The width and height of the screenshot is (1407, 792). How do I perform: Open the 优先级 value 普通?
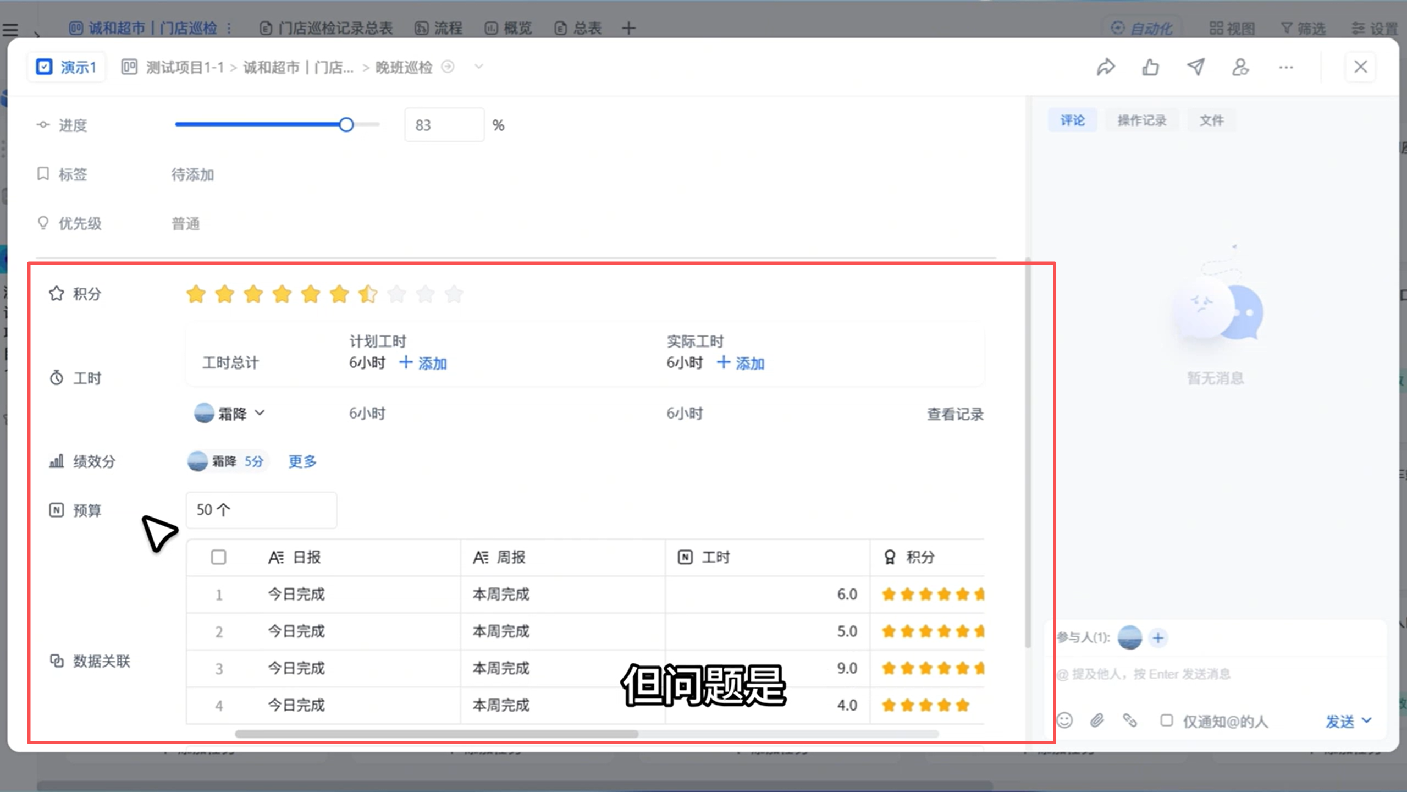[x=186, y=224]
